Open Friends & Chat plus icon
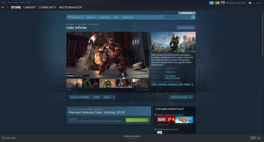 pos(259,138)
